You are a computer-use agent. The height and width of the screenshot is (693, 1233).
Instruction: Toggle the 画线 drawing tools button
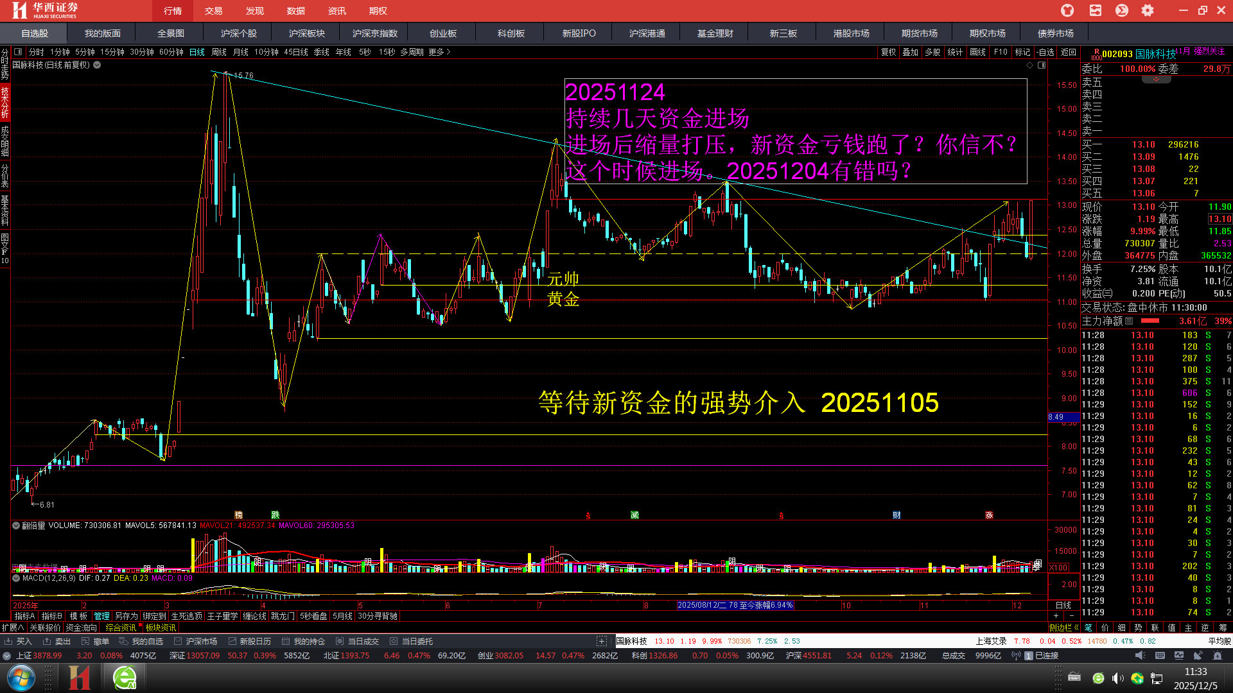[x=977, y=52]
